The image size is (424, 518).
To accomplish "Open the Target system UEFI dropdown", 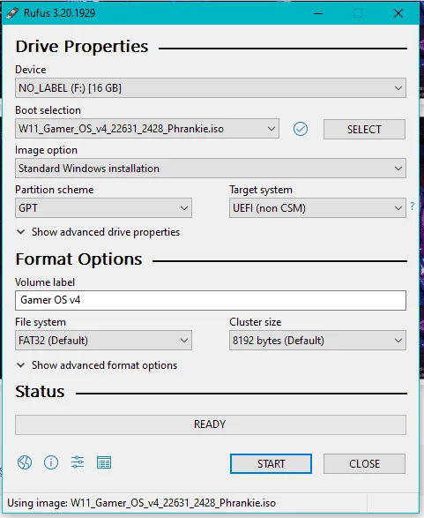I will click(x=317, y=207).
